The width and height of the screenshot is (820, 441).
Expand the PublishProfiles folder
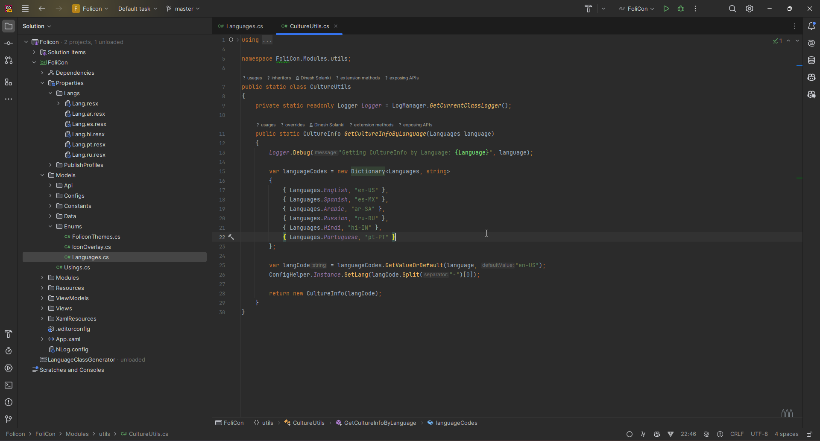pyautogui.click(x=50, y=165)
